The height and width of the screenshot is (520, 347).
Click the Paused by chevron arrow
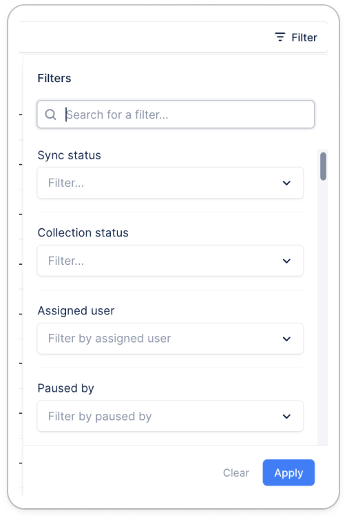[286, 417]
